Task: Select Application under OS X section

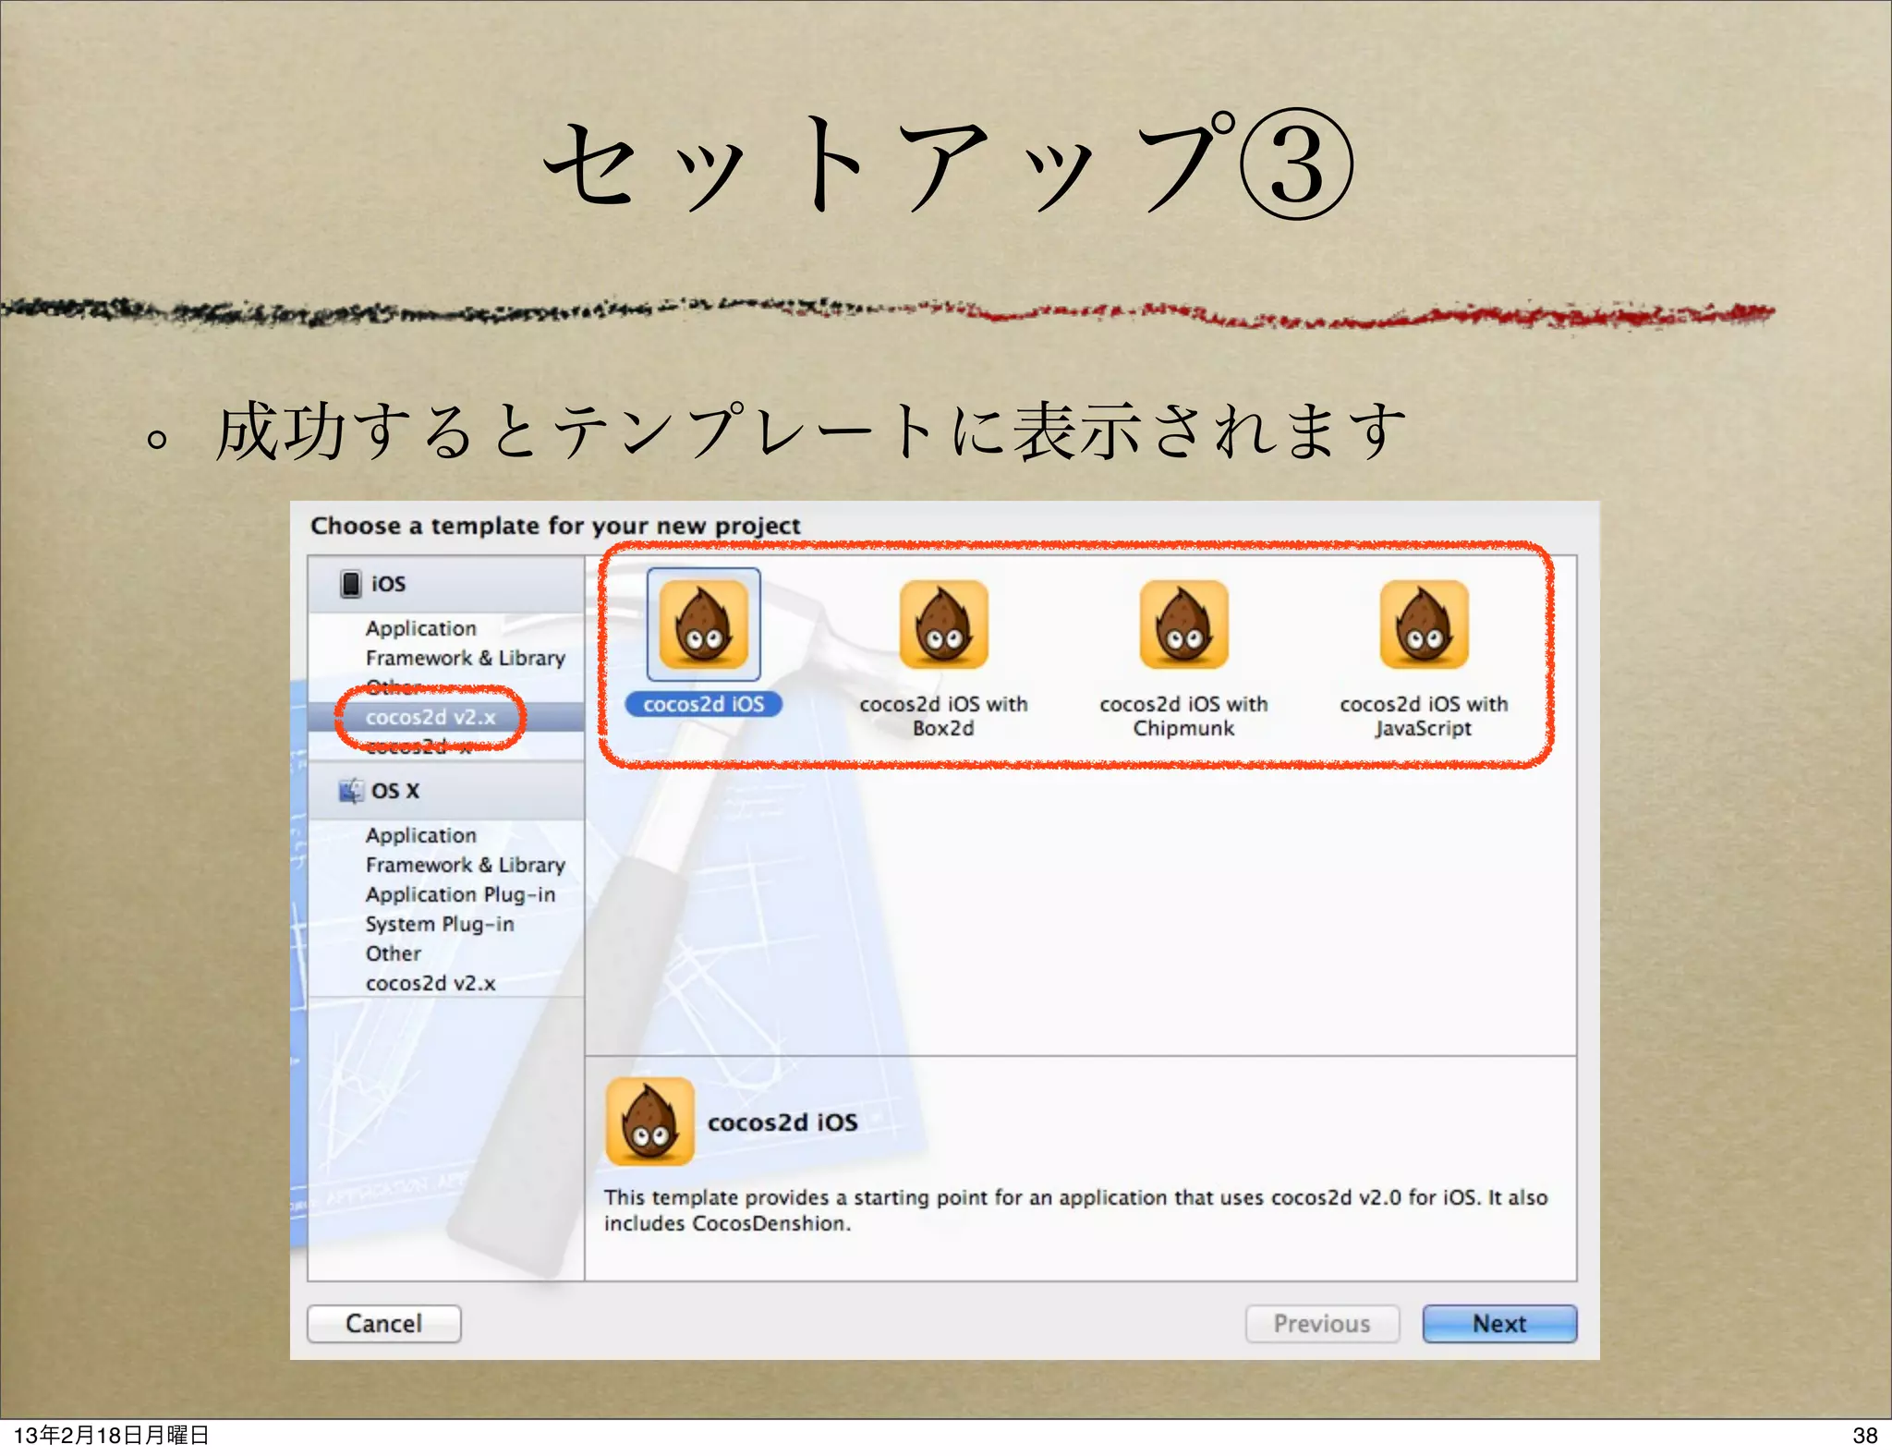Action: 421,835
